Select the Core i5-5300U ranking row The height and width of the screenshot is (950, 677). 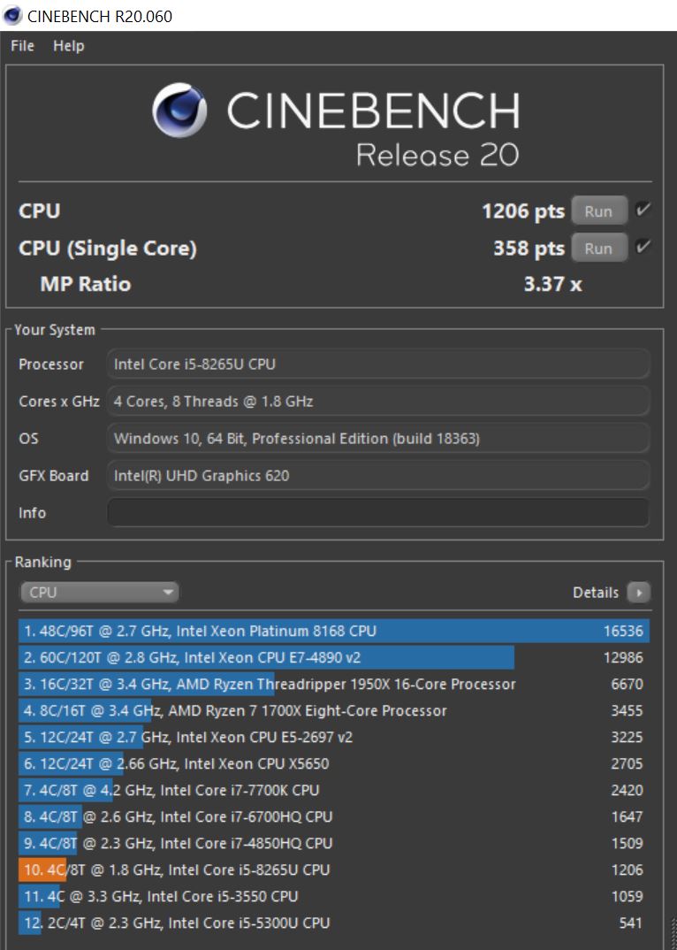(x=334, y=923)
